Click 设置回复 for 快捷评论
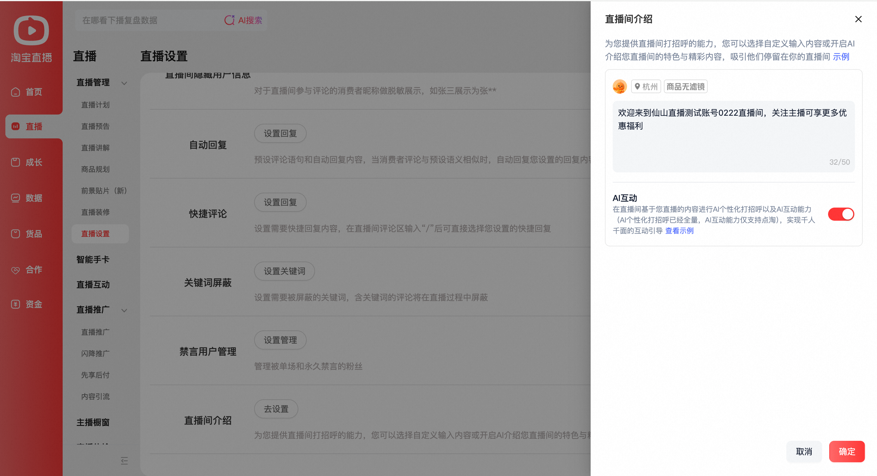This screenshot has height=476, width=877. pyautogui.click(x=280, y=202)
